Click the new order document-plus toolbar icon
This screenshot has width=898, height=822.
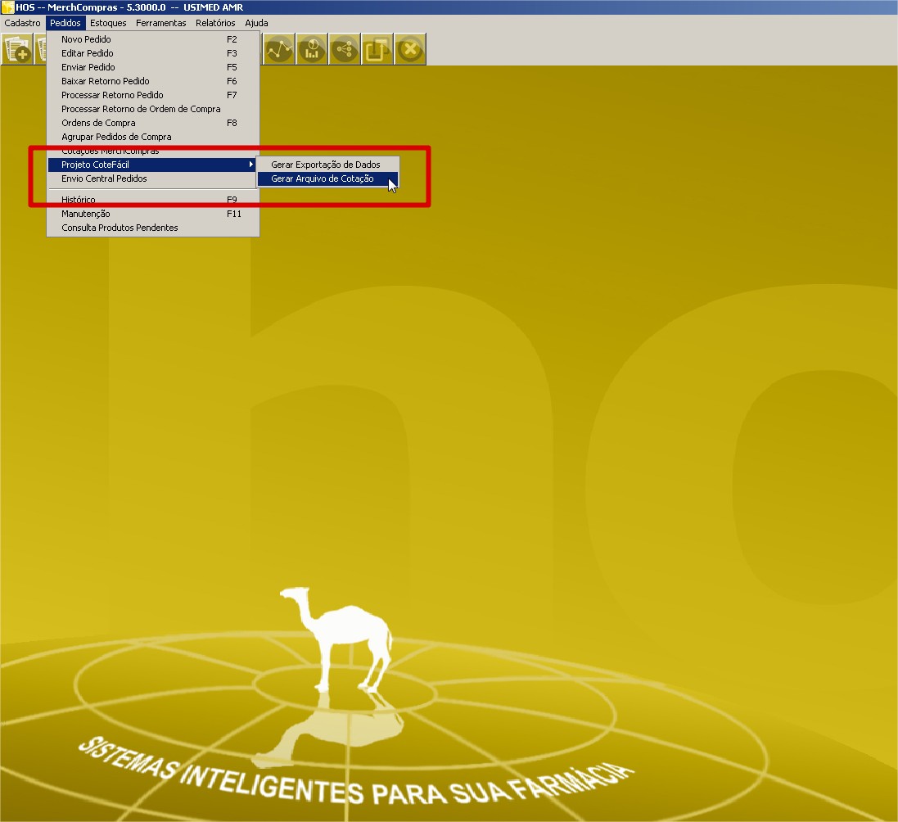[17, 50]
